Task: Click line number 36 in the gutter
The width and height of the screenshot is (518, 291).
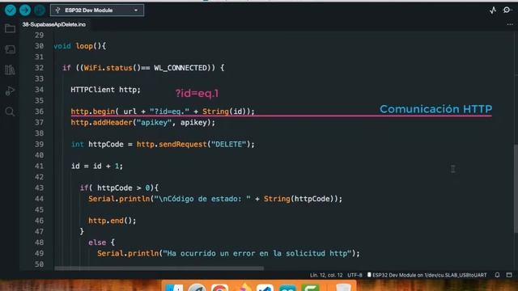Action: tap(39, 112)
